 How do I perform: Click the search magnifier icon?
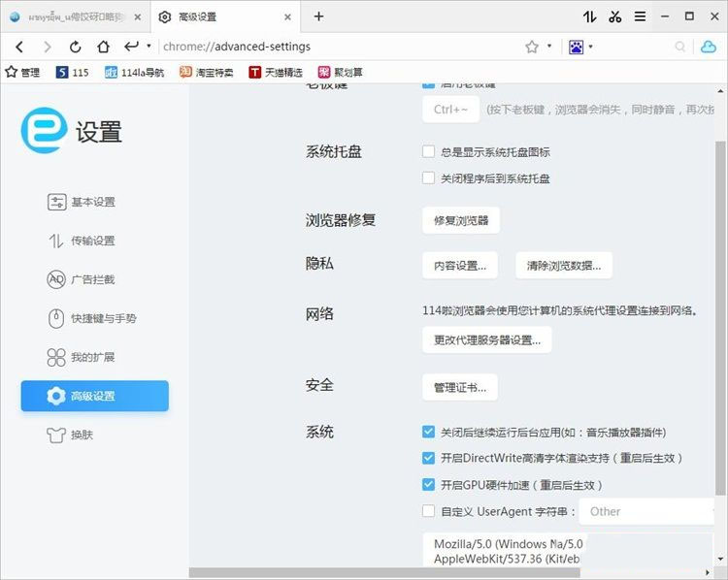(x=680, y=47)
